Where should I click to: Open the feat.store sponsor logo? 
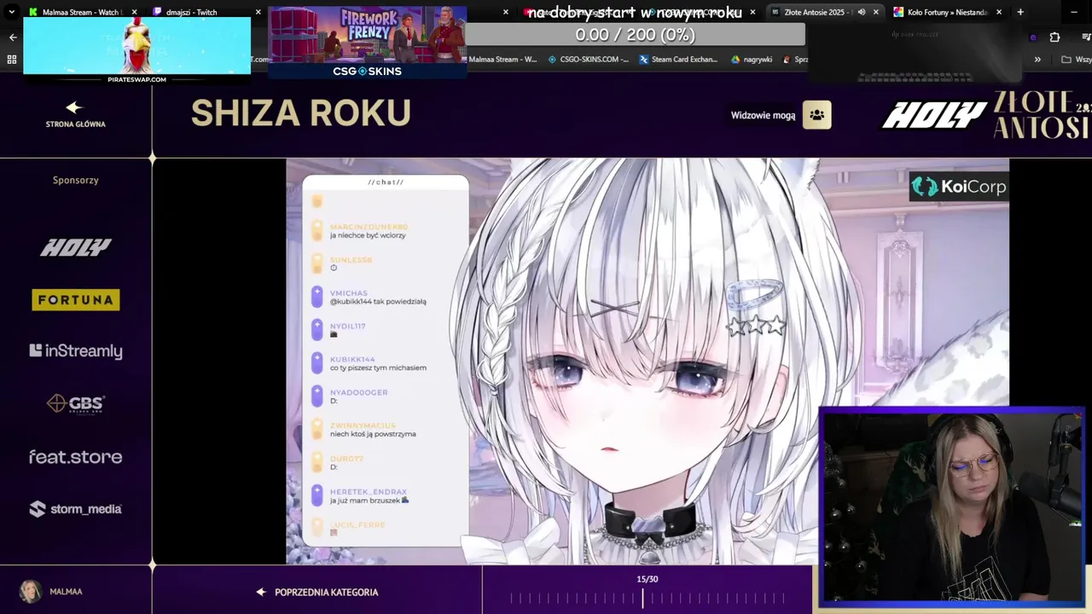[76, 457]
